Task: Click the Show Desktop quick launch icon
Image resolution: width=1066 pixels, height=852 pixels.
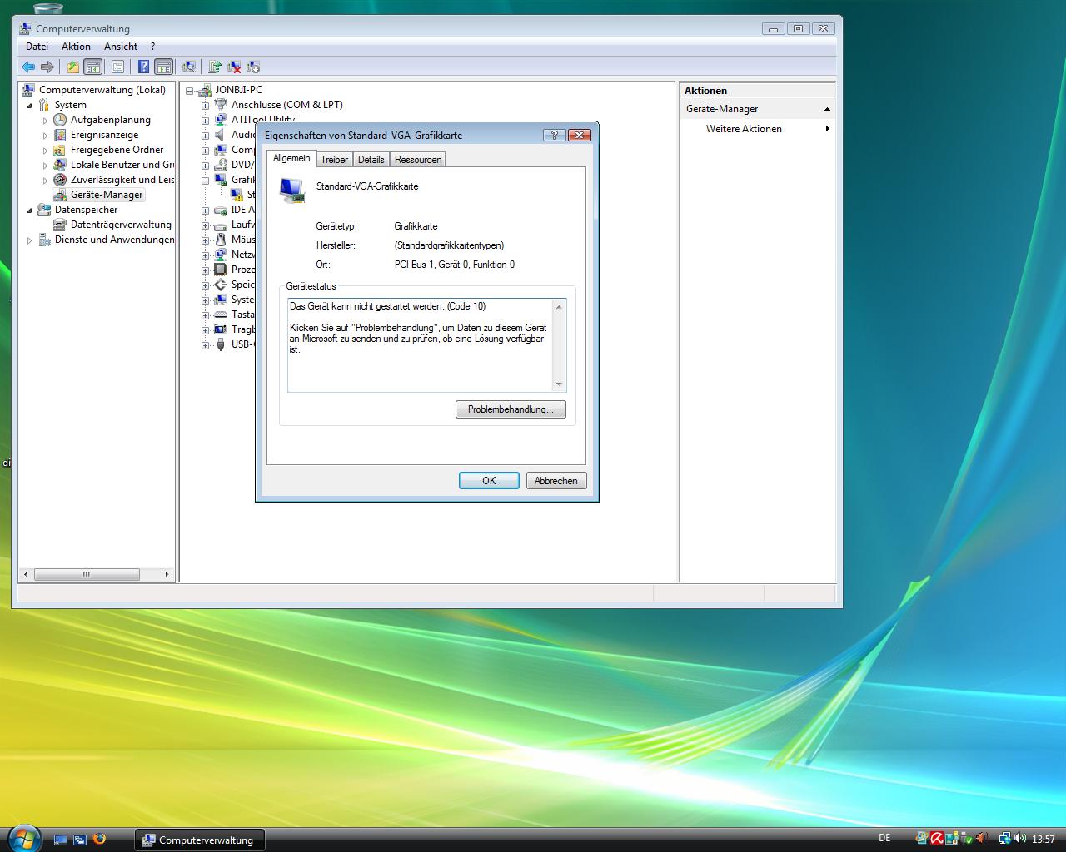Action: point(61,840)
